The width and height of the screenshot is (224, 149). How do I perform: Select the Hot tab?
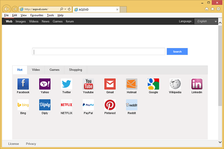tap(20, 70)
